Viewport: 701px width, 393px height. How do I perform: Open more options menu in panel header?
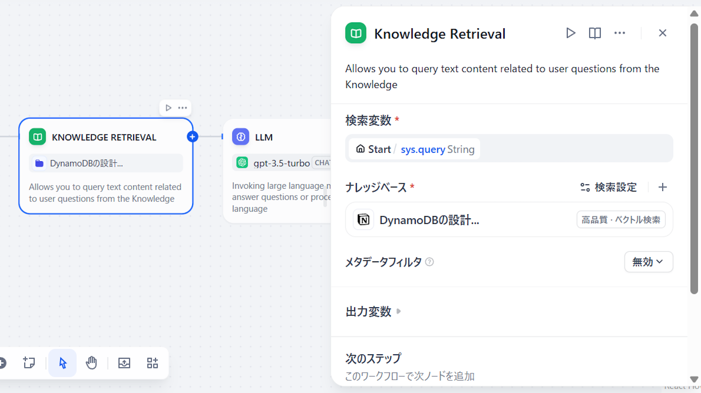619,33
